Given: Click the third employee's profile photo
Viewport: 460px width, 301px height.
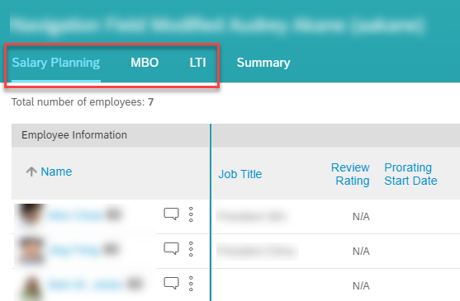Looking at the screenshot, I should pyautogui.click(x=31, y=286).
